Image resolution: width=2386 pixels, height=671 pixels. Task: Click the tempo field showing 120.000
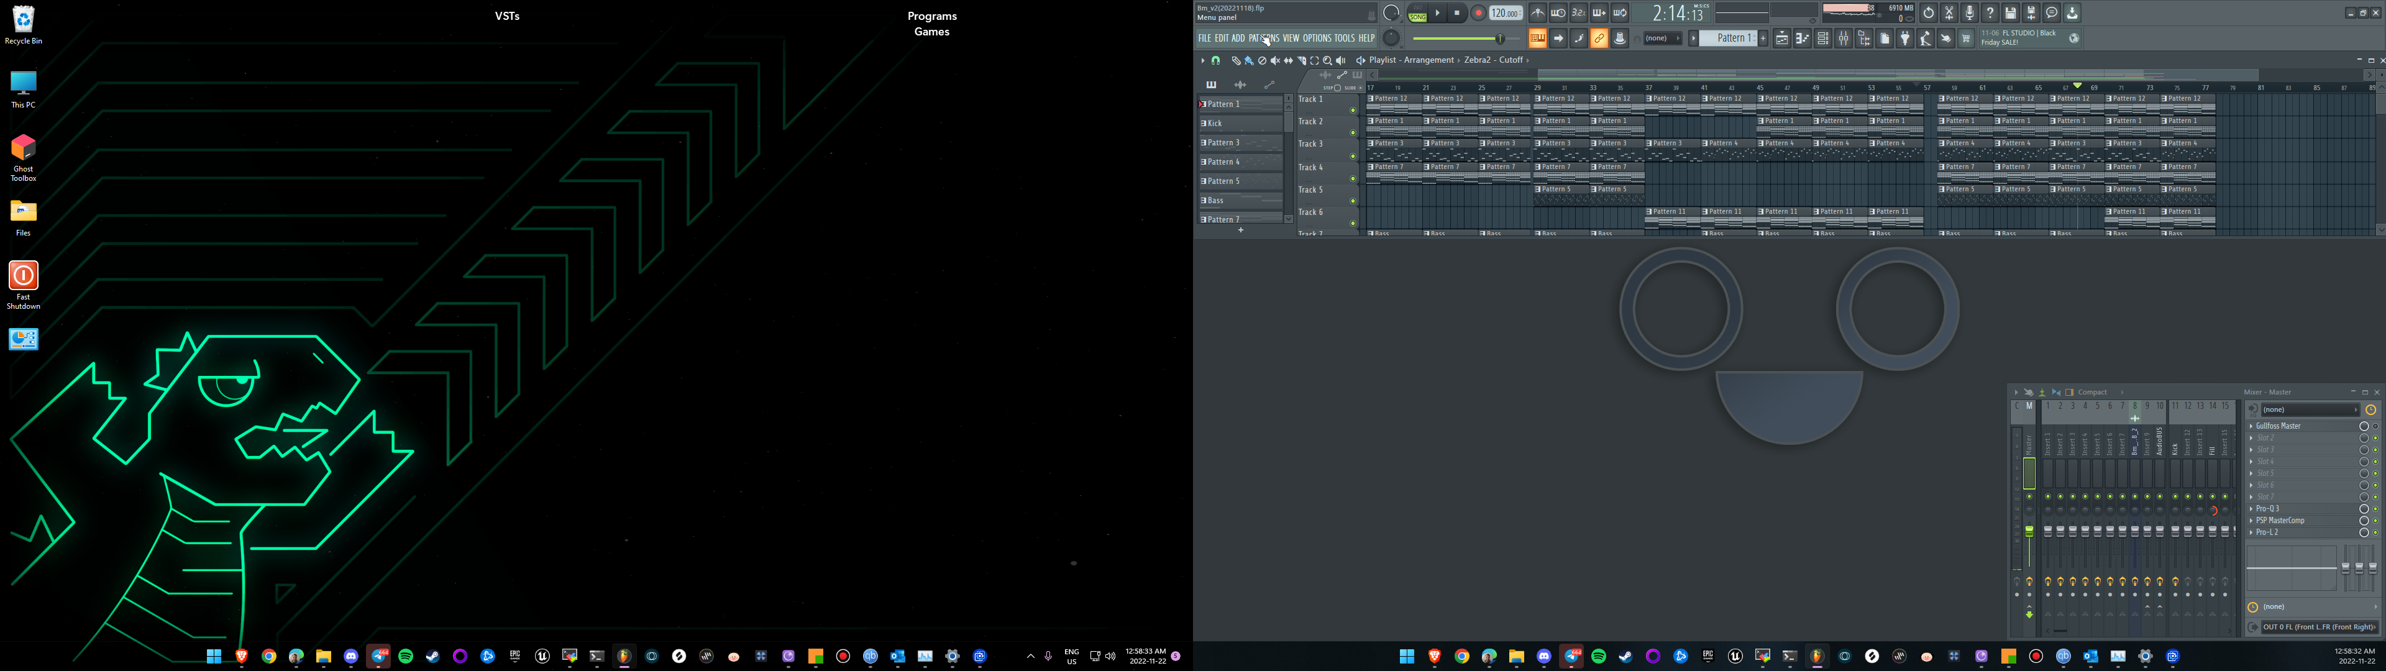point(1505,13)
